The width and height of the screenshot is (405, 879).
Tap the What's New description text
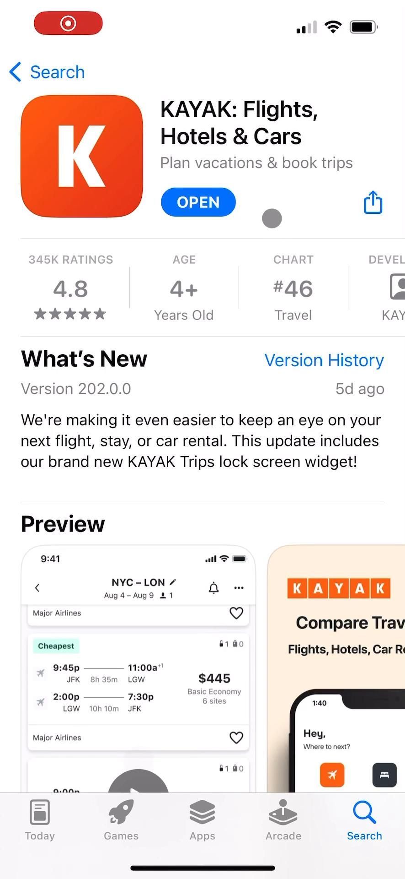coord(201,440)
